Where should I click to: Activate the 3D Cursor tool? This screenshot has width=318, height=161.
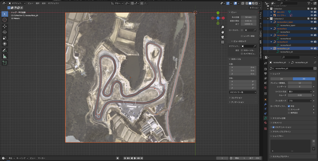(x=5, y=20)
